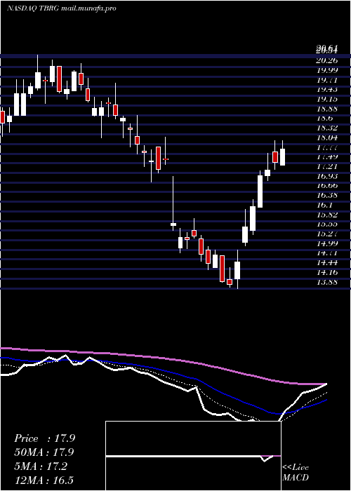The height and width of the screenshot is (491, 351).
Task: Click the 17.21 price axis label
Action: click(327, 167)
